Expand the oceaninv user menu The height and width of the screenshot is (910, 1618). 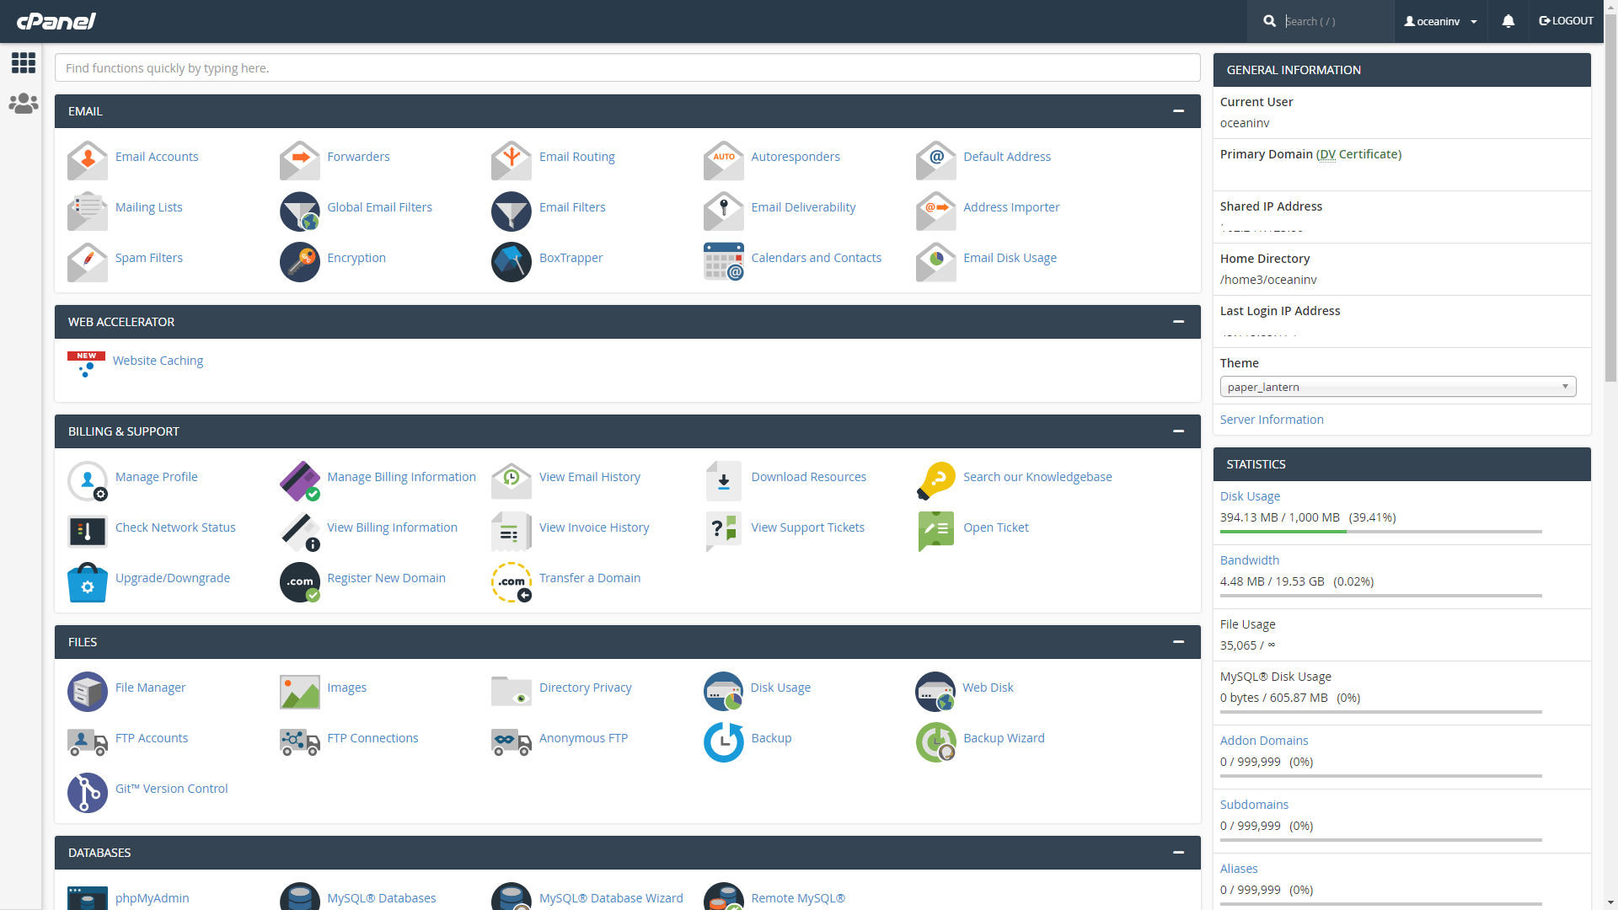pyautogui.click(x=1440, y=21)
